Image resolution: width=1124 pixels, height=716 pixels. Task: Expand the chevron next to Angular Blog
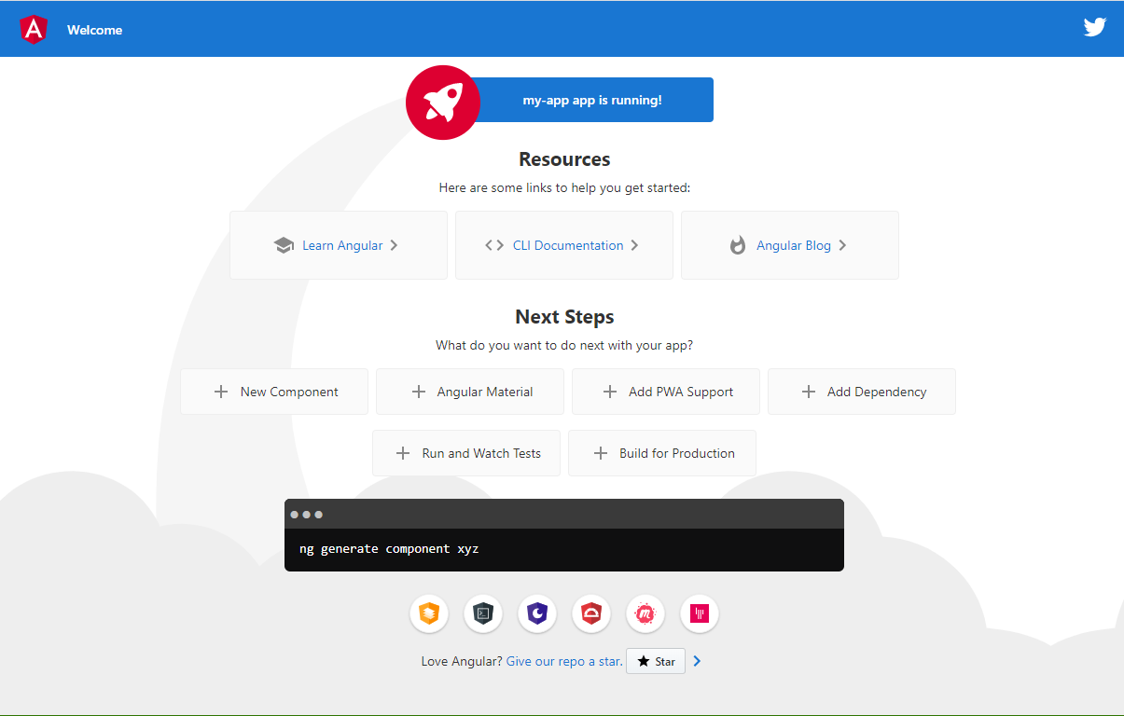pyautogui.click(x=842, y=245)
